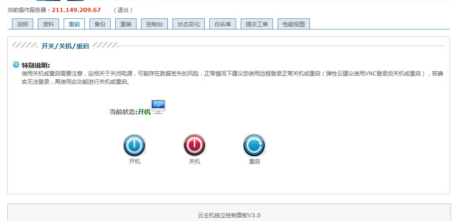
Task: Click the 当前状态 label text
Action: (x=123, y=112)
